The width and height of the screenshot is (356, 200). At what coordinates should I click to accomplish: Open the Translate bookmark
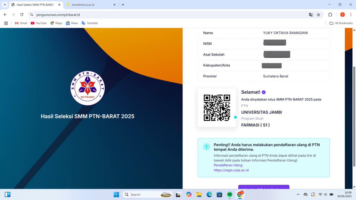90,23
